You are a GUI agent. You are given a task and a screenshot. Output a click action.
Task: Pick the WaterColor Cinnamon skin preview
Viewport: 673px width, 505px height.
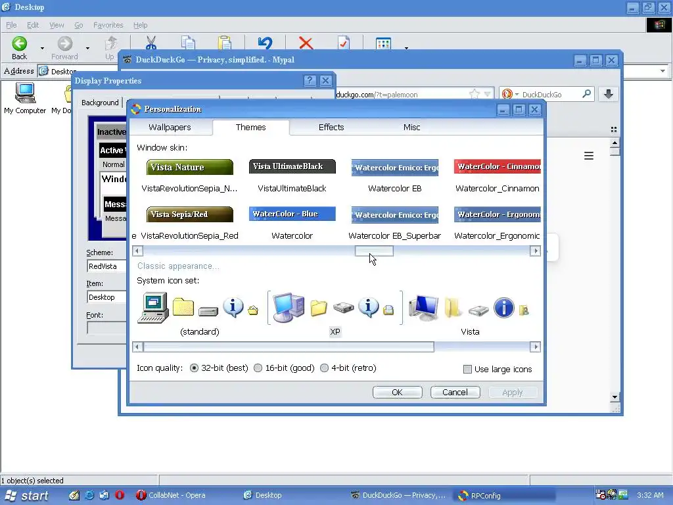point(498,166)
